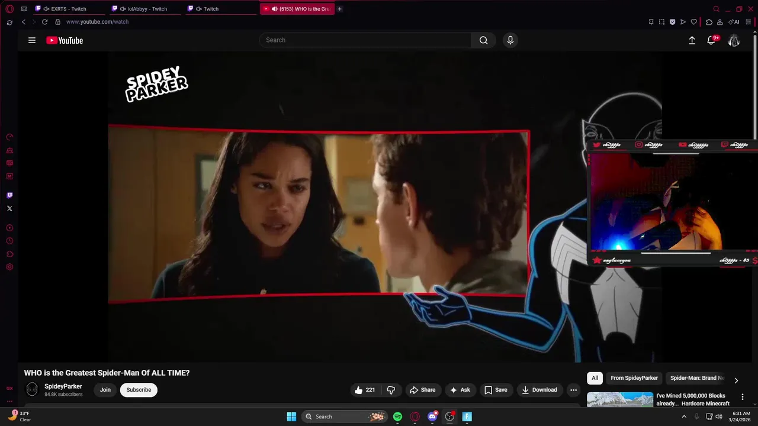Click the Ask button
The height and width of the screenshot is (426, 758).
(460, 390)
